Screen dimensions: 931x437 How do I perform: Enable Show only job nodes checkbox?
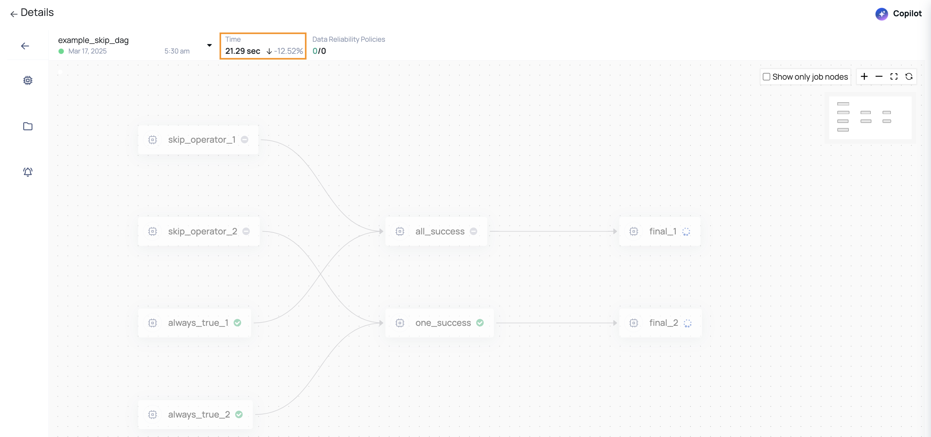point(766,76)
